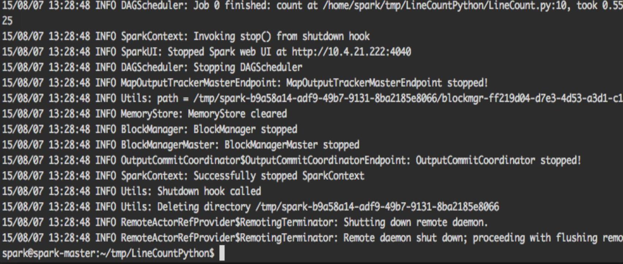Click the ~/tmp/LineCountPython directory in the prompt
This screenshot has width=623, height=264.
pyautogui.click(x=156, y=253)
